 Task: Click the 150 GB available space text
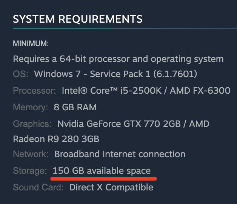tap(102, 171)
